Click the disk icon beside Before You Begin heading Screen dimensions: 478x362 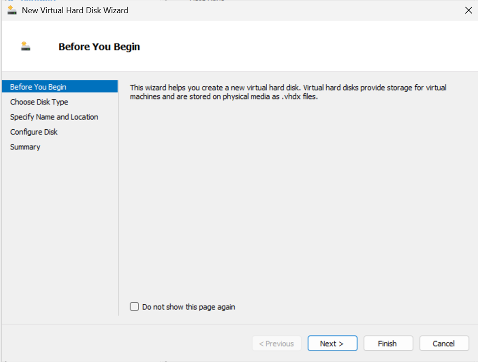[x=25, y=47]
